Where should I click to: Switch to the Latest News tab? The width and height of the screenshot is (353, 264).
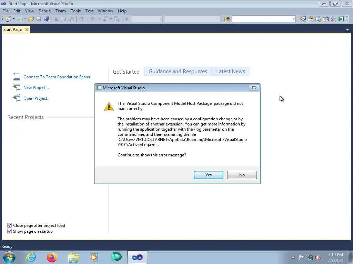click(231, 71)
